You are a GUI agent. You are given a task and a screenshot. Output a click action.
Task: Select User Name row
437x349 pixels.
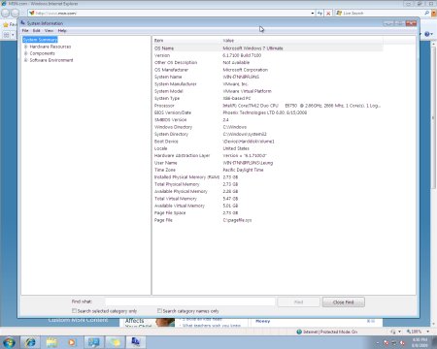pos(268,163)
